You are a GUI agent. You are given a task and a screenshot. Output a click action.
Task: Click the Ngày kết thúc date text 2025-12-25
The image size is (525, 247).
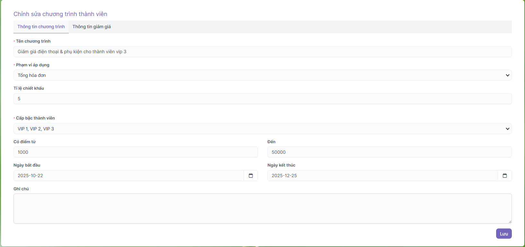coord(284,176)
